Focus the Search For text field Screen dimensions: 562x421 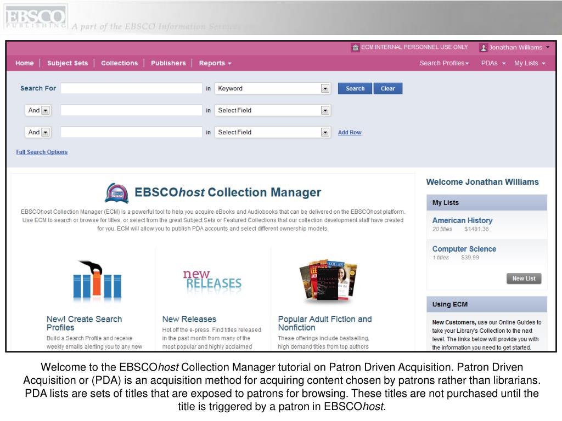click(132, 88)
